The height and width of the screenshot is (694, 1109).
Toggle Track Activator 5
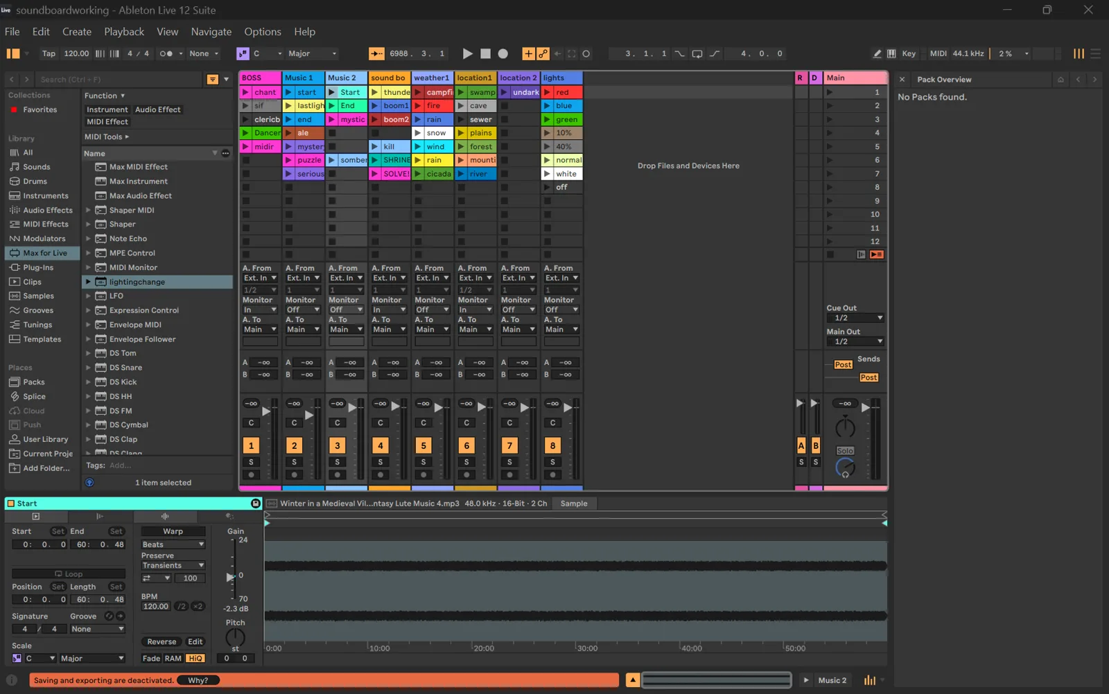[423, 445]
